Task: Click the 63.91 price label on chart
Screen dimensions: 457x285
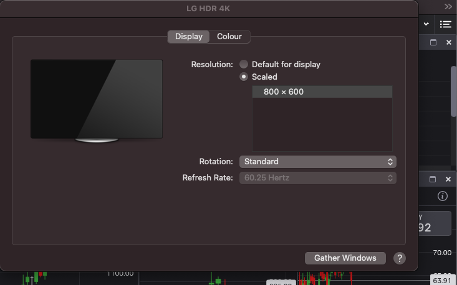Action: tap(442, 281)
